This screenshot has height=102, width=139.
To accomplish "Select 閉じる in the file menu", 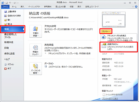I will pyautogui.click(x=8, y=24).
